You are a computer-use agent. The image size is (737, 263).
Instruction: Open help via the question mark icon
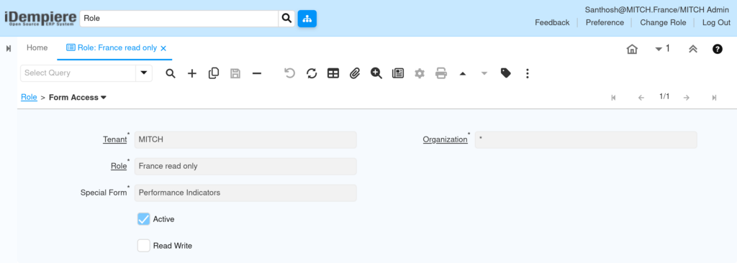tap(718, 49)
